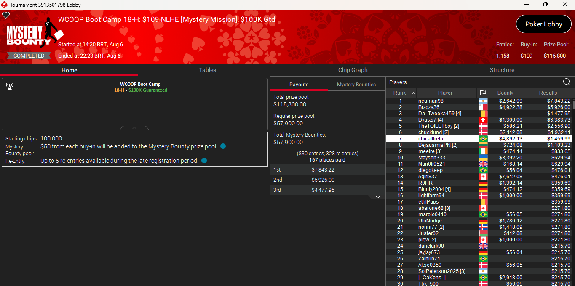The image size is (575, 286).
Task: Expand the payouts list chevron
Action: 378,197
